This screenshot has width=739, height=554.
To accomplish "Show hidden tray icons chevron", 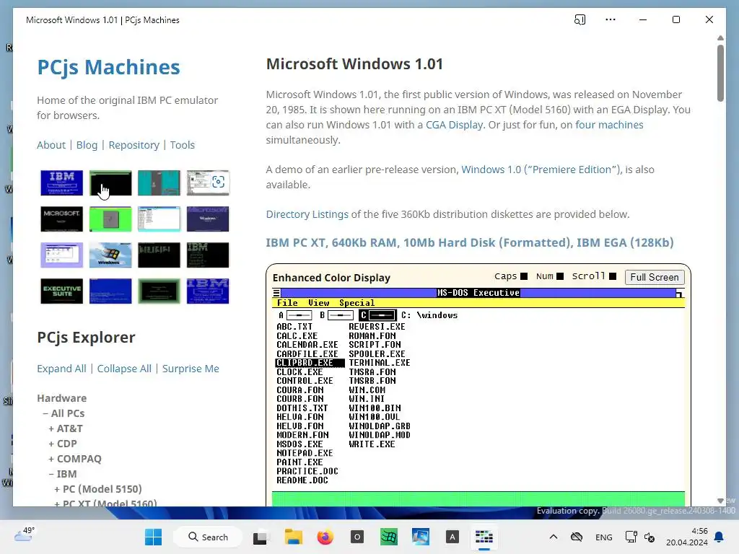I will point(554,537).
